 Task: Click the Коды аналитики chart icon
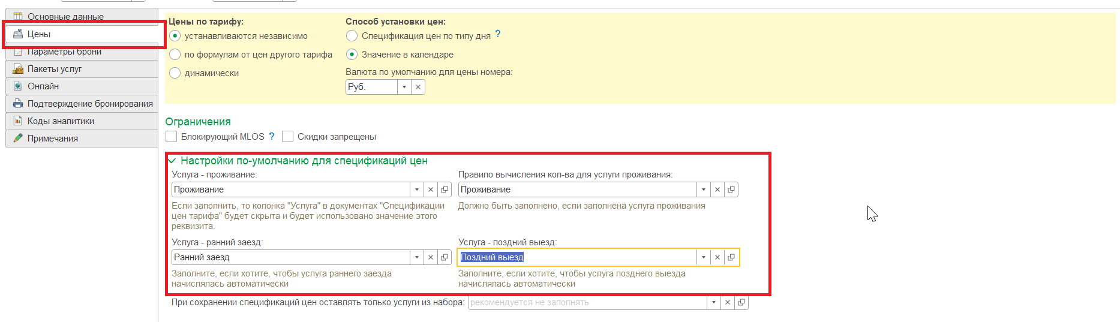coord(18,121)
